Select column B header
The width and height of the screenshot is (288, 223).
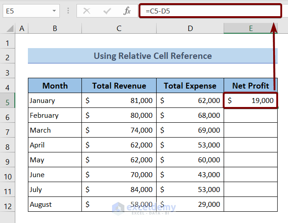[54, 28]
